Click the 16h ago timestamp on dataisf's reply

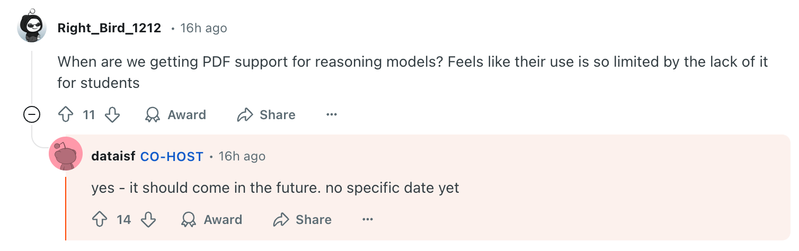[242, 156]
